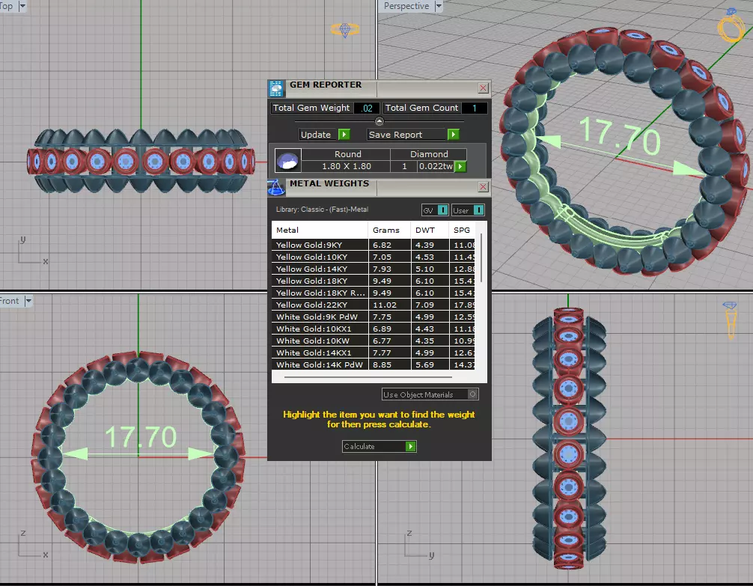
Task: Select the White Gold:14K PdW row
Action: 374,364
